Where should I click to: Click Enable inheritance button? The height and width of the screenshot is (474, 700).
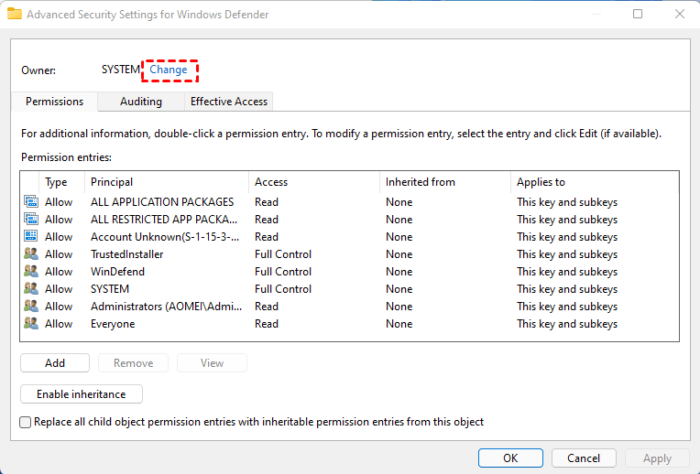click(82, 394)
